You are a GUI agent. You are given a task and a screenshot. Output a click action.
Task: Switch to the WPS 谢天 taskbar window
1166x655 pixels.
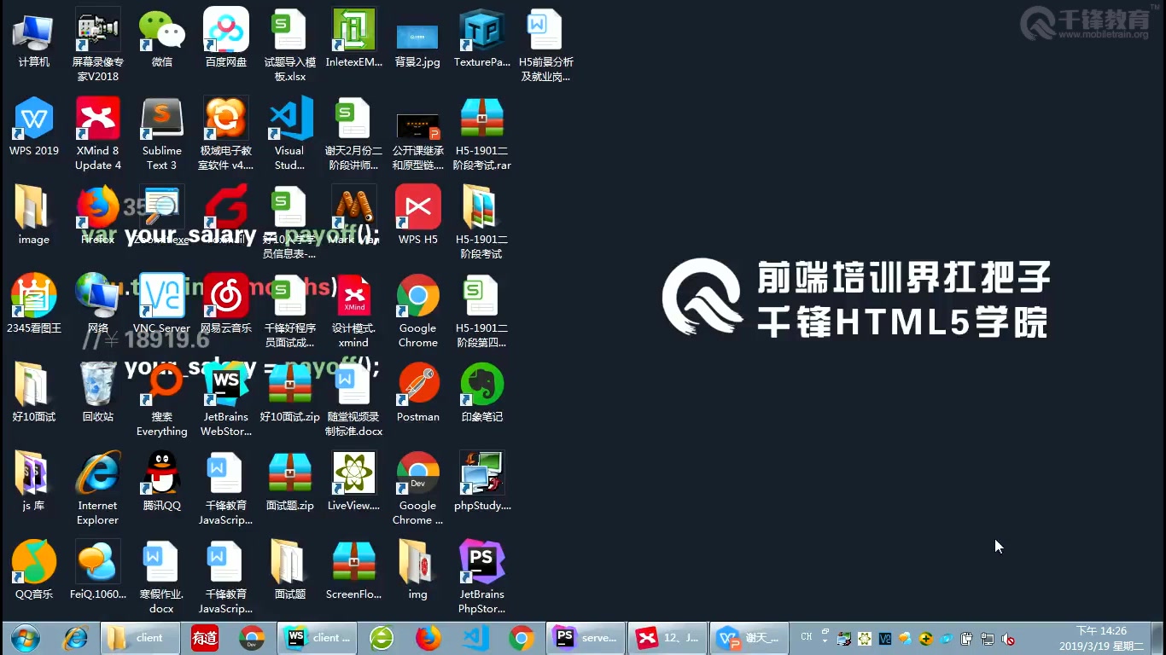749,638
